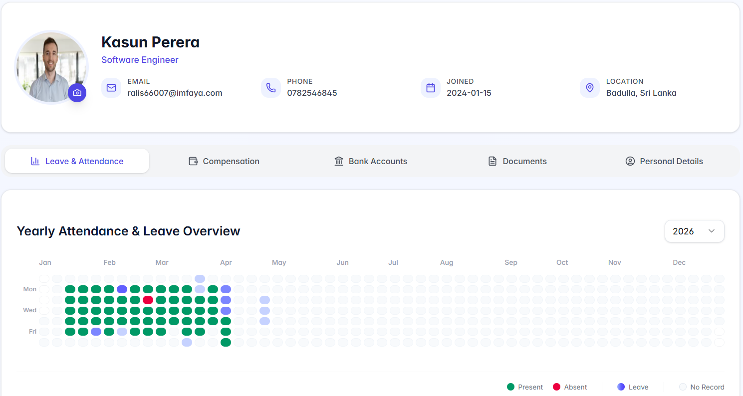Switch to the Bank Accounts tab
The width and height of the screenshot is (743, 396).
[x=371, y=161]
